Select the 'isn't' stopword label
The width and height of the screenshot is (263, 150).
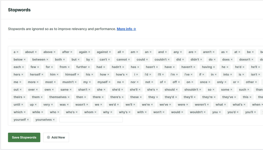[x=254, y=74]
